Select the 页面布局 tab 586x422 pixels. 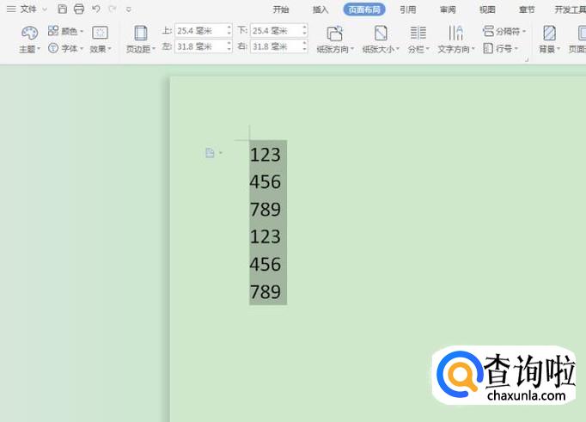tap(364, 9)
